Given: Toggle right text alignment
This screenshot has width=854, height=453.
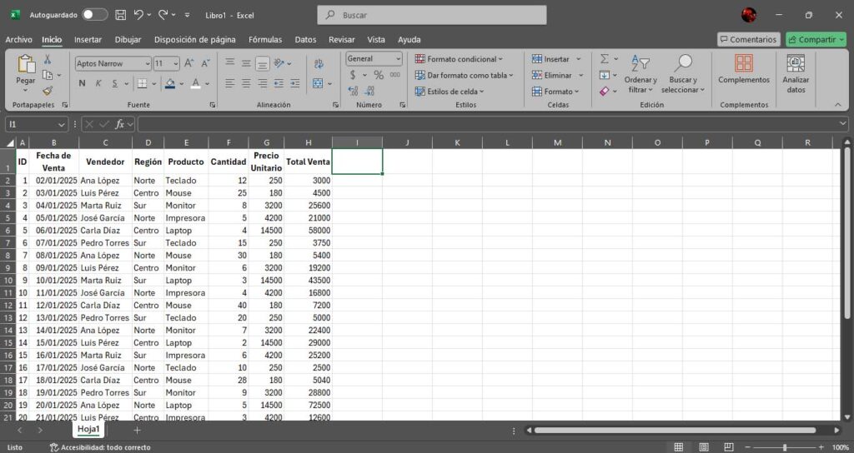Looking at the screenshot, I should (x=263, y=83).
